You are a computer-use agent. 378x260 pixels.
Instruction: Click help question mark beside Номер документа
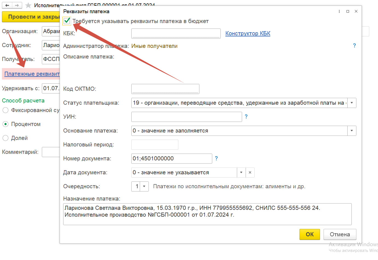216,158
